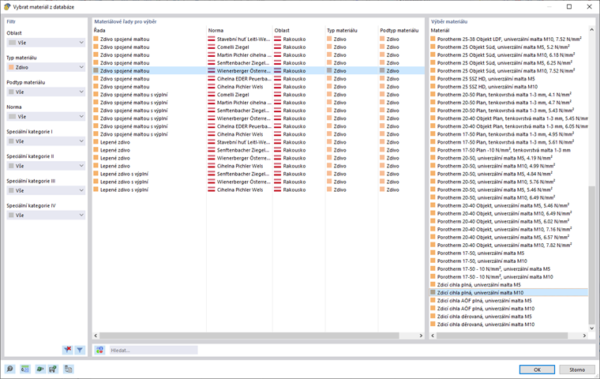Image resolution: width=600 pixels, height=379 pixels.
Task: Click the Oblast column header in series table
Action: click(x=298, y=30)
